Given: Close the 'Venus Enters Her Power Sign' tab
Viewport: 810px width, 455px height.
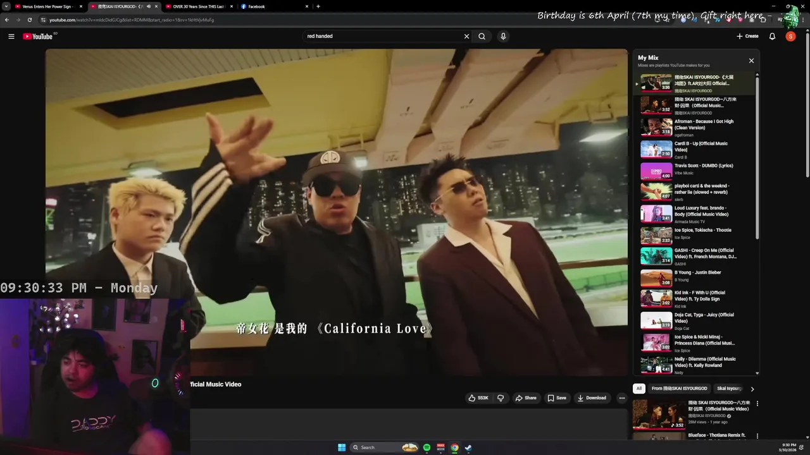Looking at the screenshot, I should [x=81, y=6].
